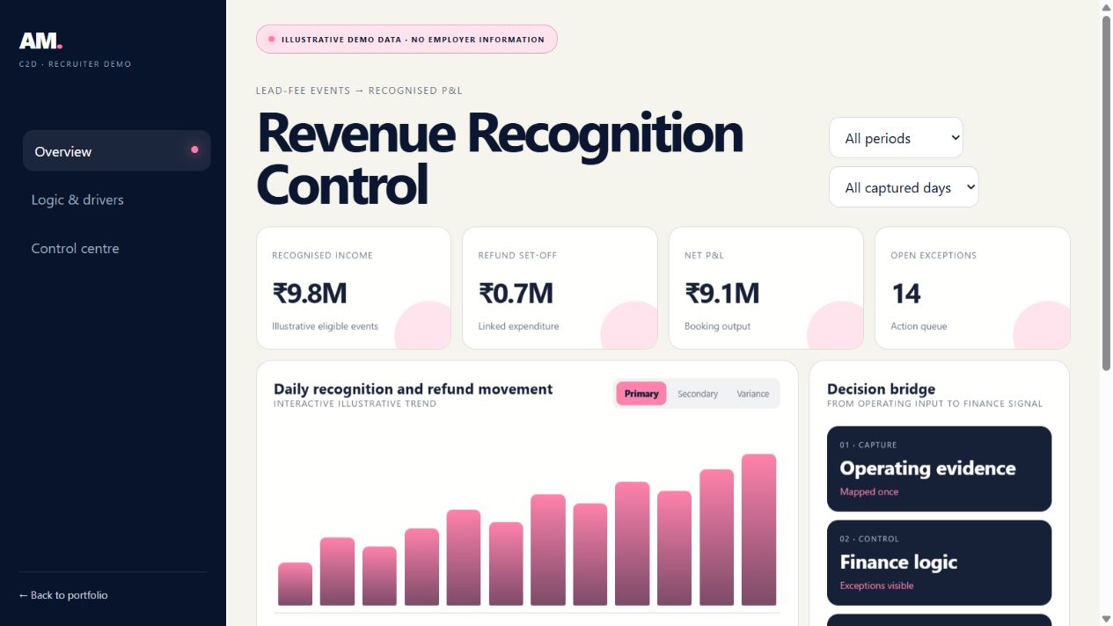Screen dimensions: 1113x626
Task: Click the Recognised Income card
Action: (x=354, y=288)
